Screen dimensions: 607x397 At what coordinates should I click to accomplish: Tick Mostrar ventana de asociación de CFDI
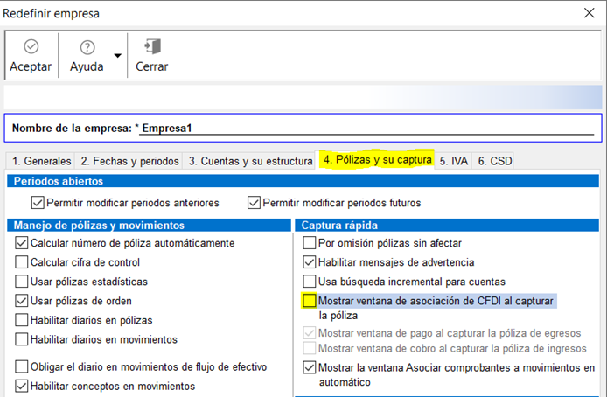pos(309,301)
